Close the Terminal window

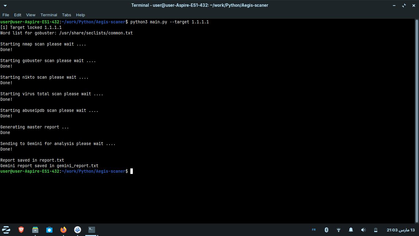pos(413,5)
